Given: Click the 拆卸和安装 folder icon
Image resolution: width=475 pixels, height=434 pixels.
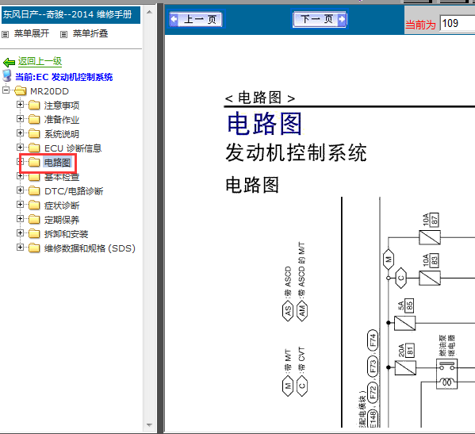Looking at the screenshot, I should 34,233.
